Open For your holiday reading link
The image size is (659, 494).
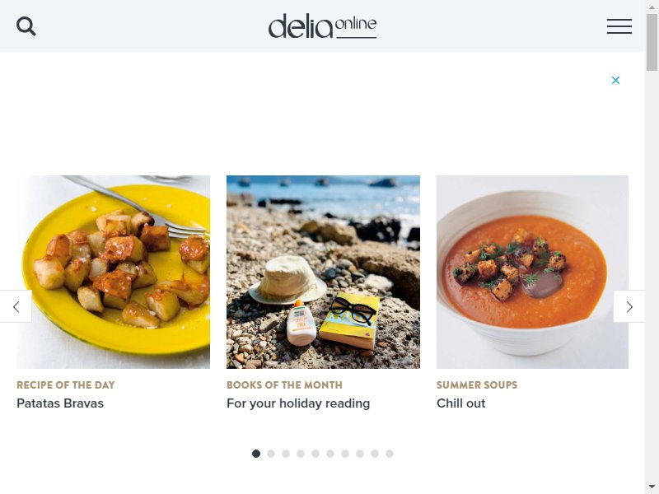[x=298, y=403]
